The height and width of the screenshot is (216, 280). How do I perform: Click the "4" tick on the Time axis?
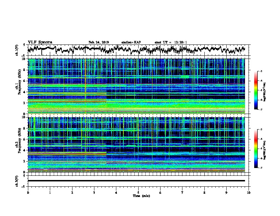pos(116,193)
